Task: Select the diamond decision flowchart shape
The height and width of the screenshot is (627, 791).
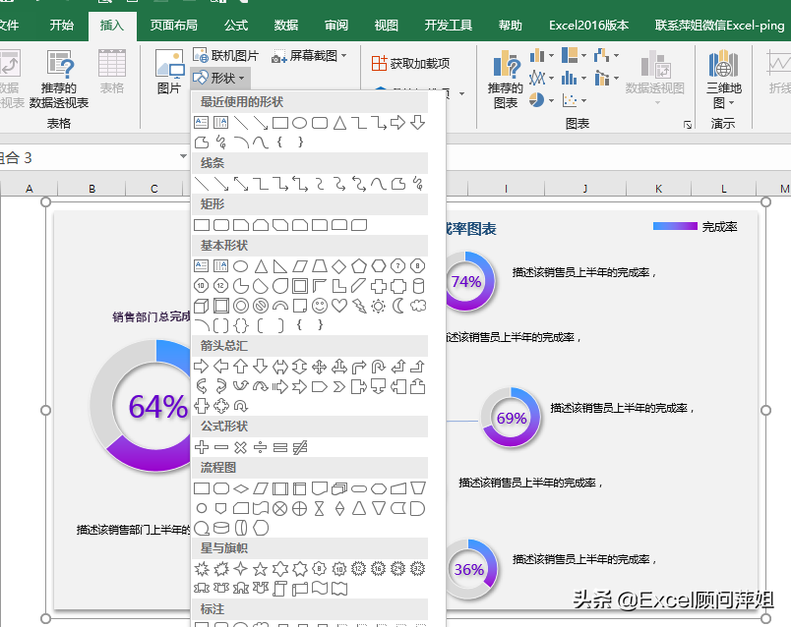Action: click(x=241, y=488)
